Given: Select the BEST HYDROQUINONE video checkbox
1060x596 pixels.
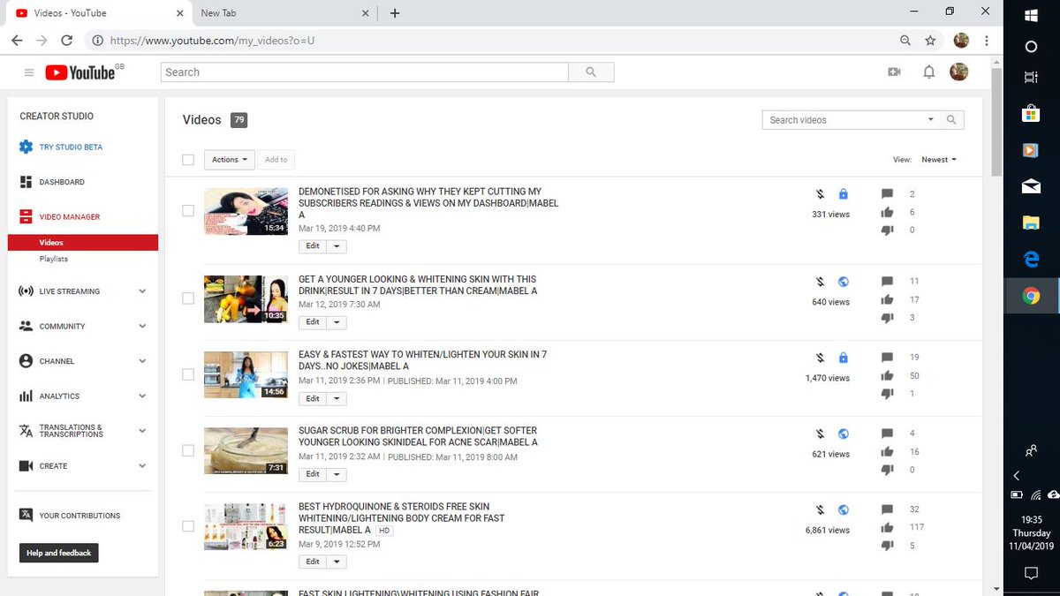Looking at the screenshot, I should click(188, 526).
